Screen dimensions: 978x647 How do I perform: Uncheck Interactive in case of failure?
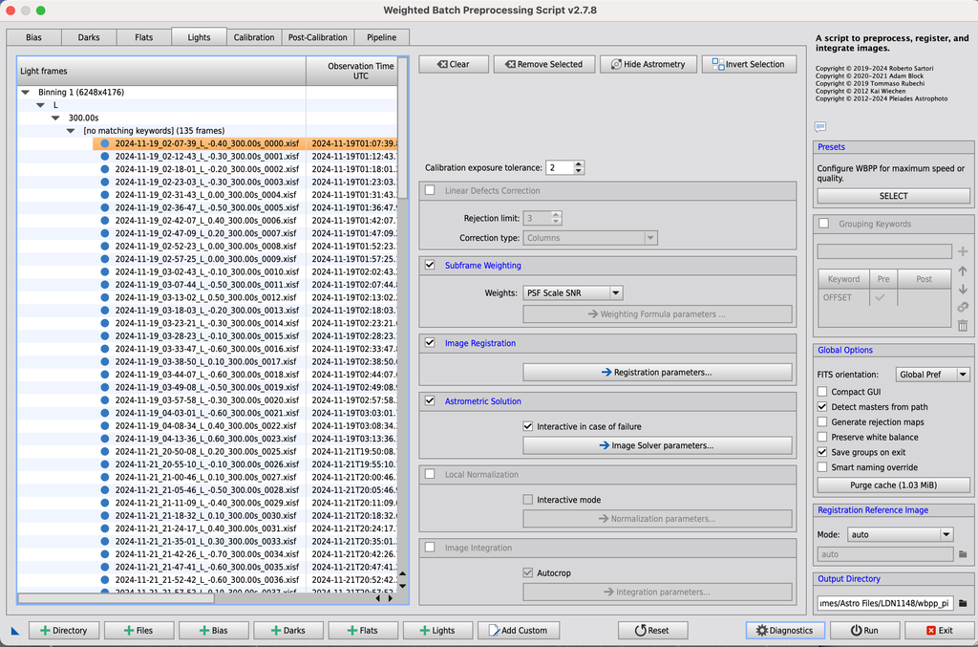pyautogui.click(x=527, y=427)
